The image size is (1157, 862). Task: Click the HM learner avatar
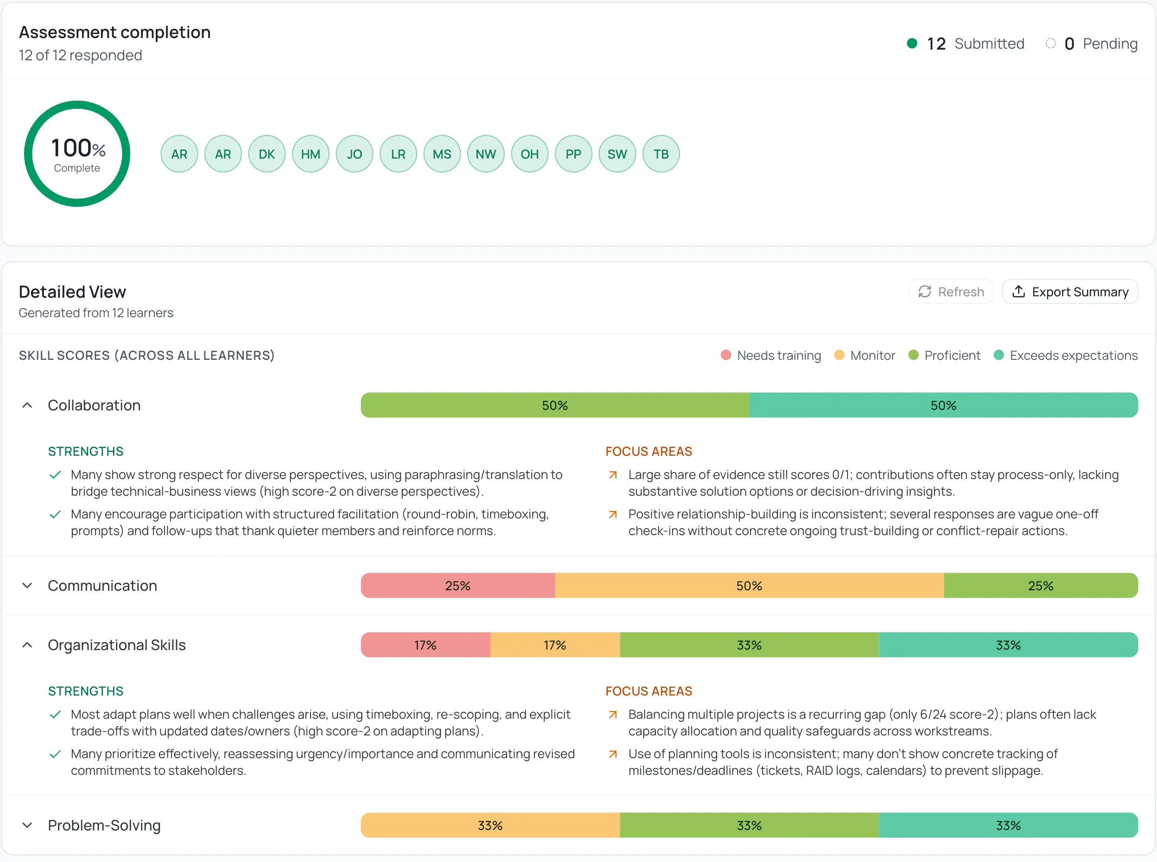[311, 154]
